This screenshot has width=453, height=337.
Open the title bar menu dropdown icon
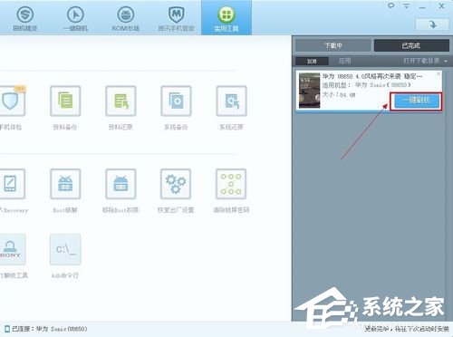pos(407,6)
